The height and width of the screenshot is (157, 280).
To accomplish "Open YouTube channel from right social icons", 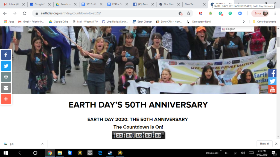I will click(272, 89).
